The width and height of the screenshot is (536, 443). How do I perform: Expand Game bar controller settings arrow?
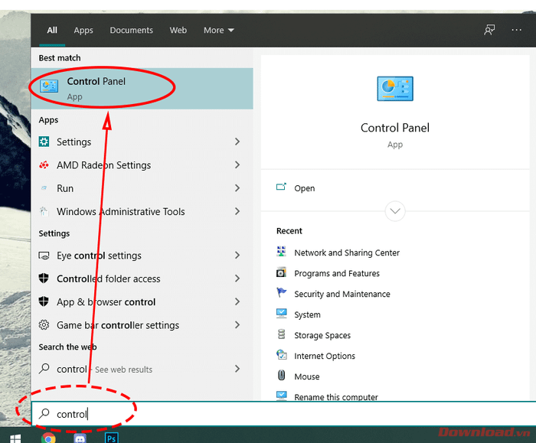tap(237, 325)
